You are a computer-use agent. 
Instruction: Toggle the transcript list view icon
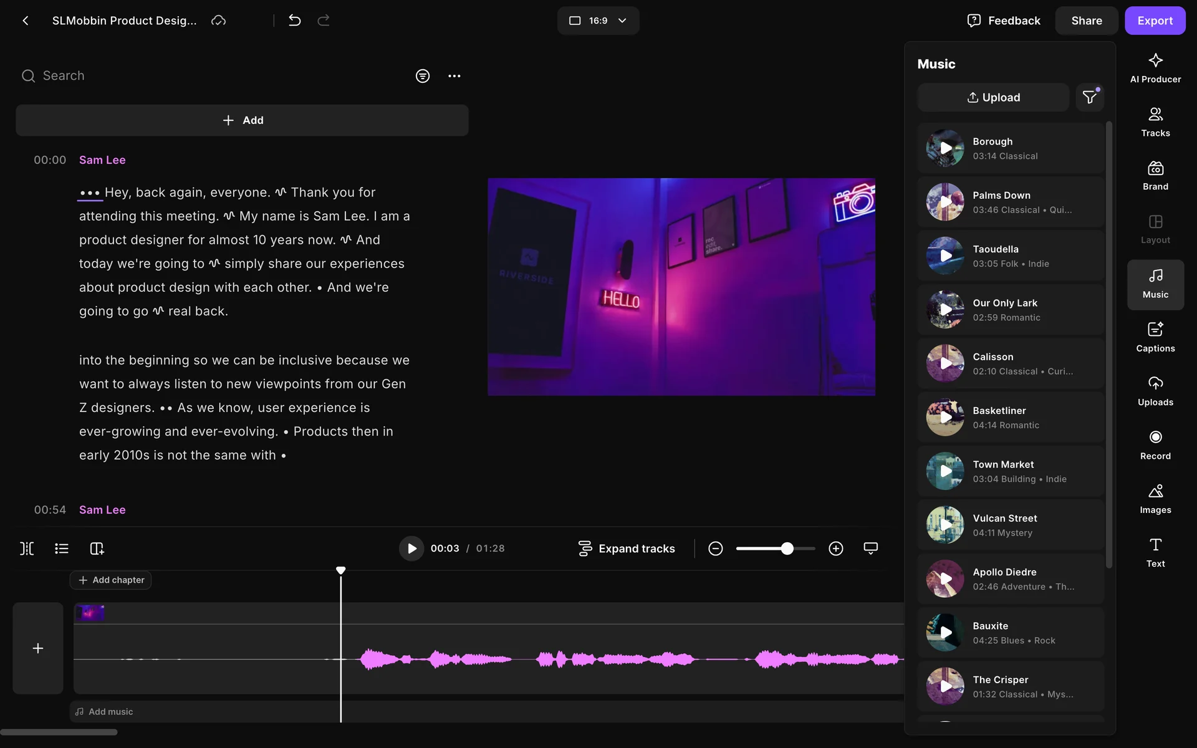click(61, 549)
